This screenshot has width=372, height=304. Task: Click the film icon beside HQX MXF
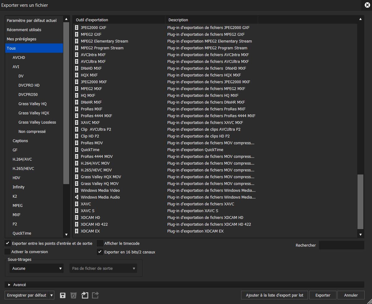pyautogui.click(x=77, y=75)
